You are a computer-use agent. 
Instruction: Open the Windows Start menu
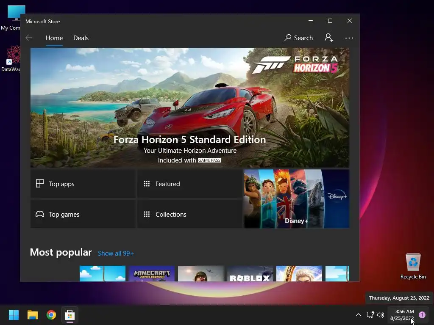point(14,315)
